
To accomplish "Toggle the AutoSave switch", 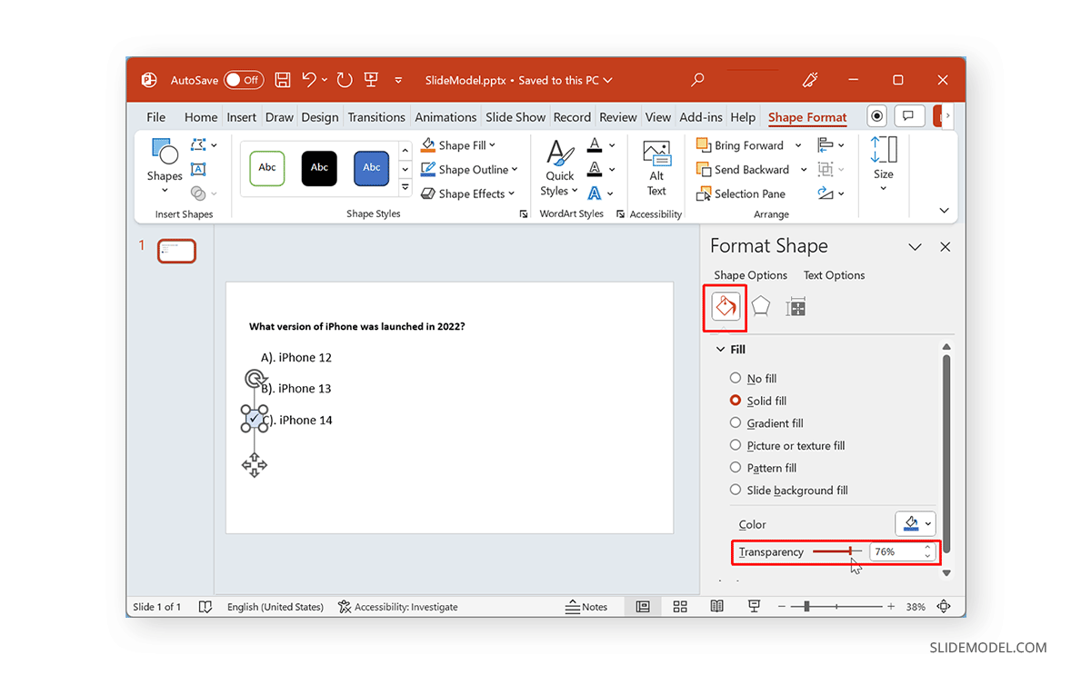I will tap(244, 80).
